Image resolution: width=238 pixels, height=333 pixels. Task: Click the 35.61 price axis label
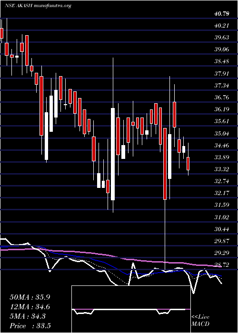pos(222,122)
